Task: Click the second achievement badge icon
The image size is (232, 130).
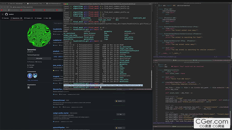Action: (36, 76)
